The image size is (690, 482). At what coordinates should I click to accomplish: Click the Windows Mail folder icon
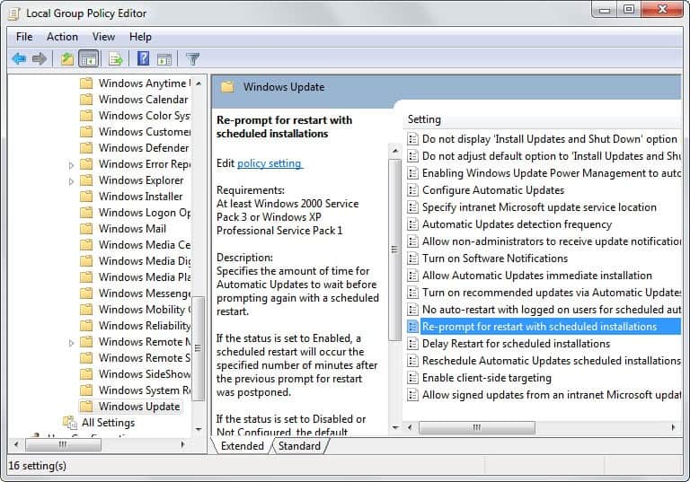tap(86, 229)
